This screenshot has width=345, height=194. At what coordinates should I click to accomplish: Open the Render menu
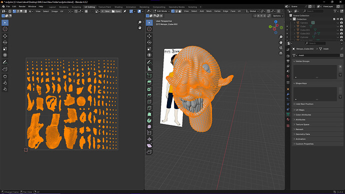point(22,6)
